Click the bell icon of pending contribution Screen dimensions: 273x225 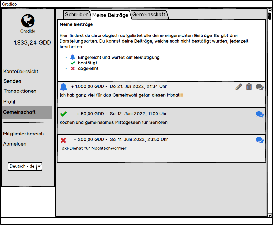(63, 87)
